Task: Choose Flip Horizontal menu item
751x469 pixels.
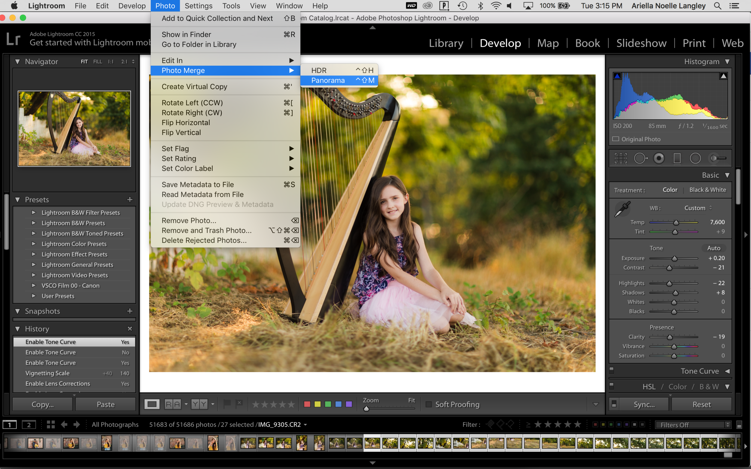Action: coord(225,122)
